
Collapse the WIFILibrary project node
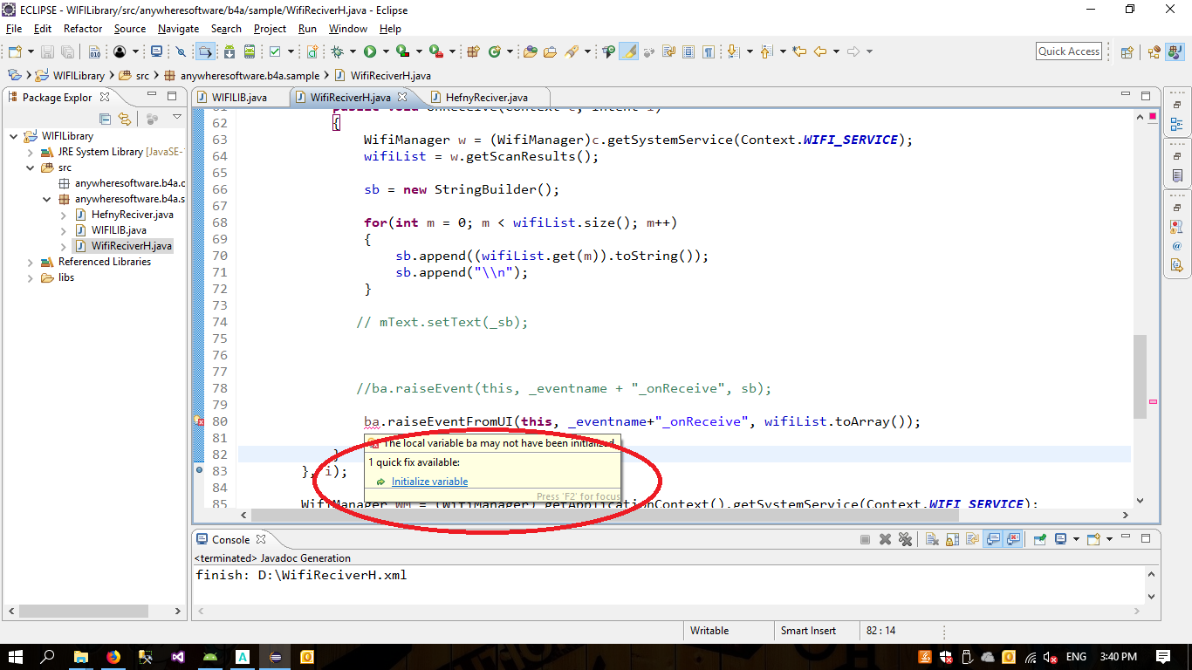14,136
